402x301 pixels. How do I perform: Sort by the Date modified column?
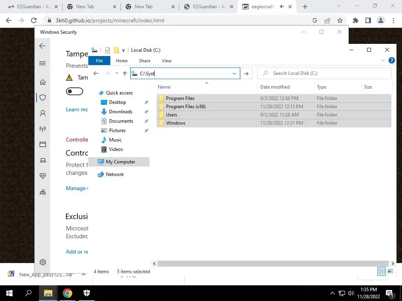click(x=286, y=87)
